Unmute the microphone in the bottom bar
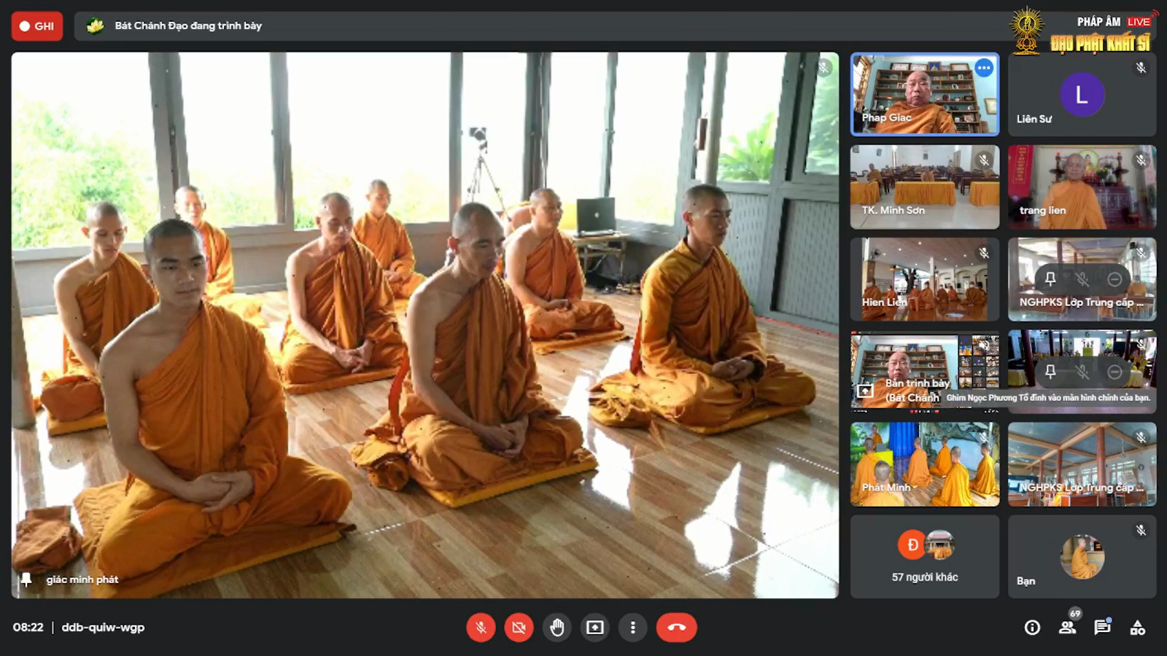Screen dimensions: 1167x656 click(481, 628)
